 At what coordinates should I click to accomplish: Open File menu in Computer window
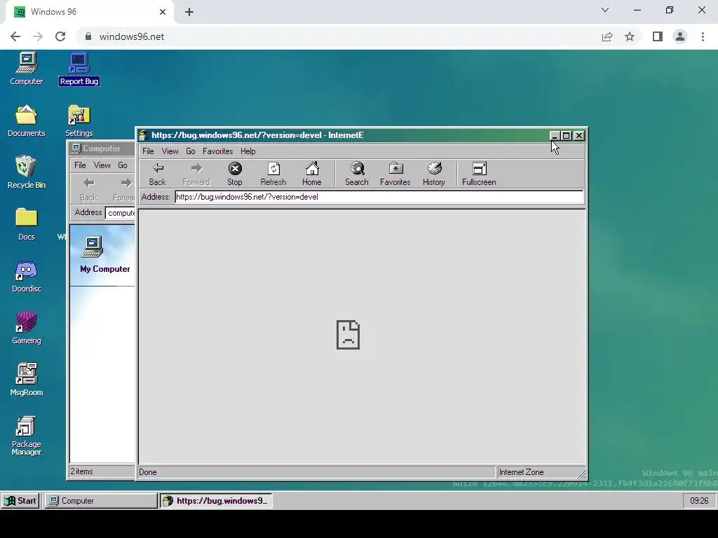pyautogui.click(x=80, y=165)
